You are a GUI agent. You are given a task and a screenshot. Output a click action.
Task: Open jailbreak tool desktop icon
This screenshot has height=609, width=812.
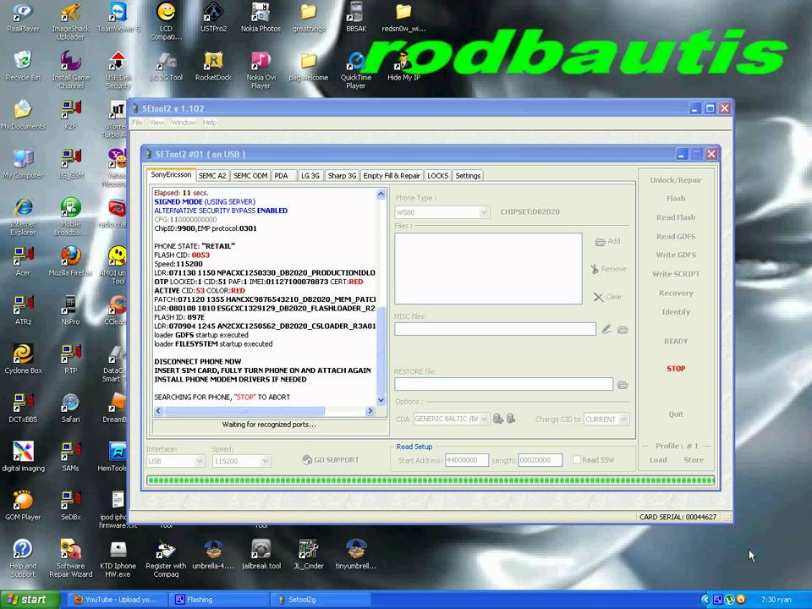click(x=261, y=553)
